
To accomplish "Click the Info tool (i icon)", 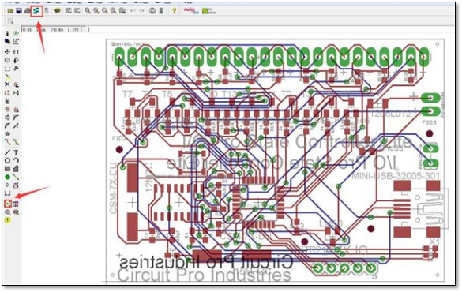I will [7, 33].
